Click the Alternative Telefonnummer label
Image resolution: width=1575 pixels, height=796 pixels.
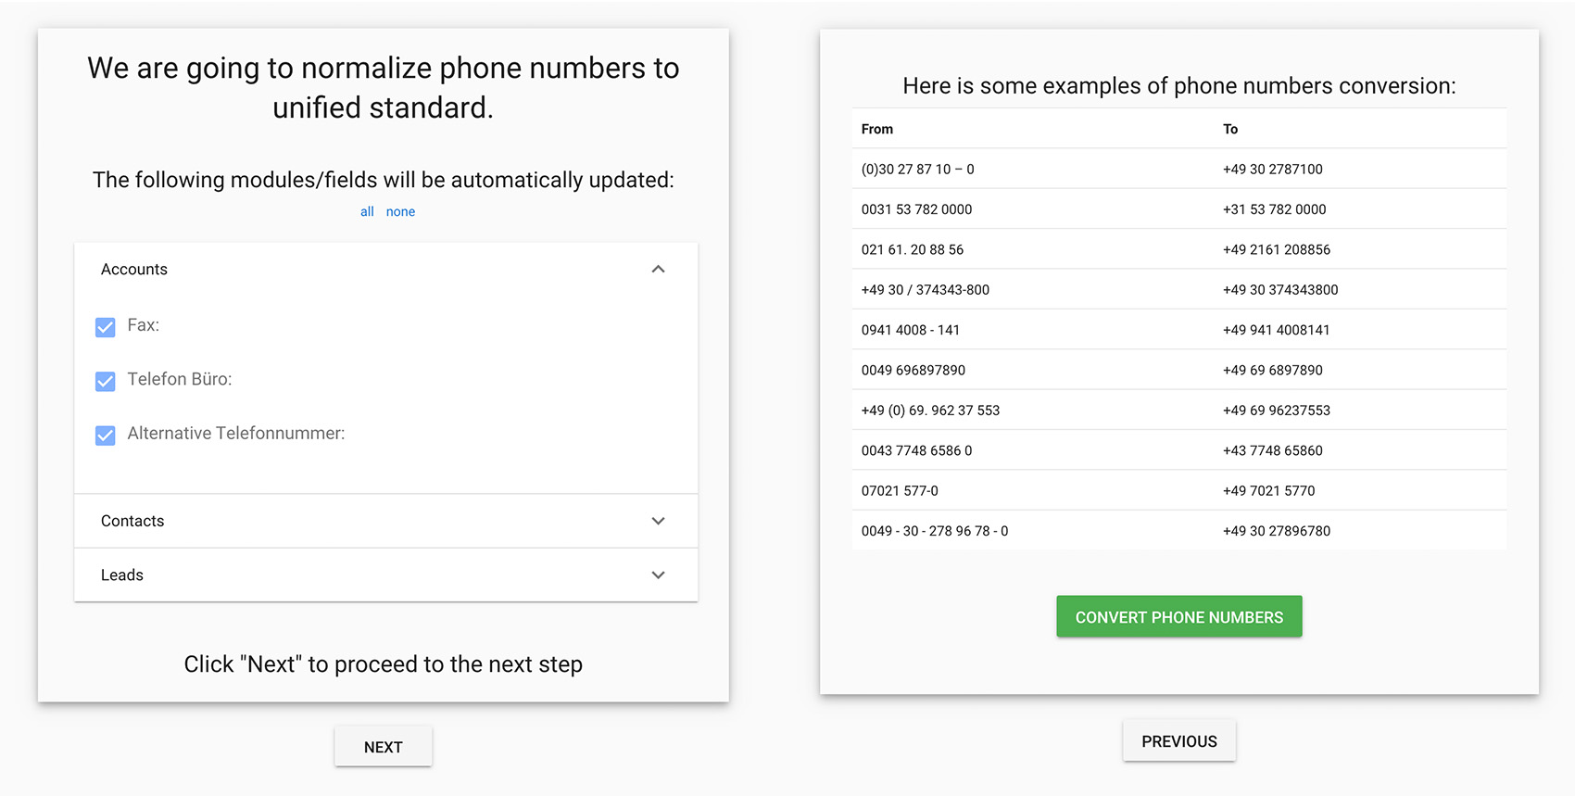coord(236,434)
